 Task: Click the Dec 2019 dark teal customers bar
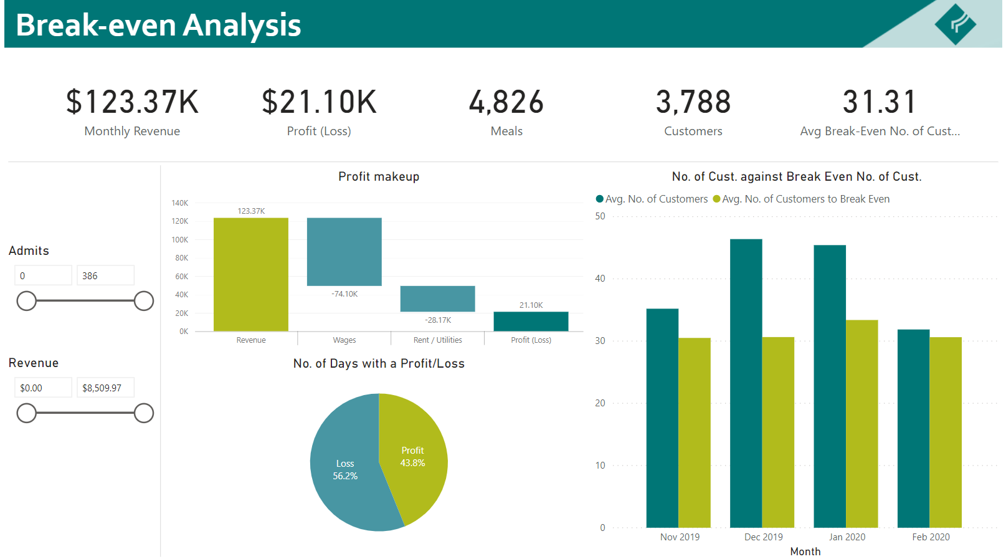[746, 383]
